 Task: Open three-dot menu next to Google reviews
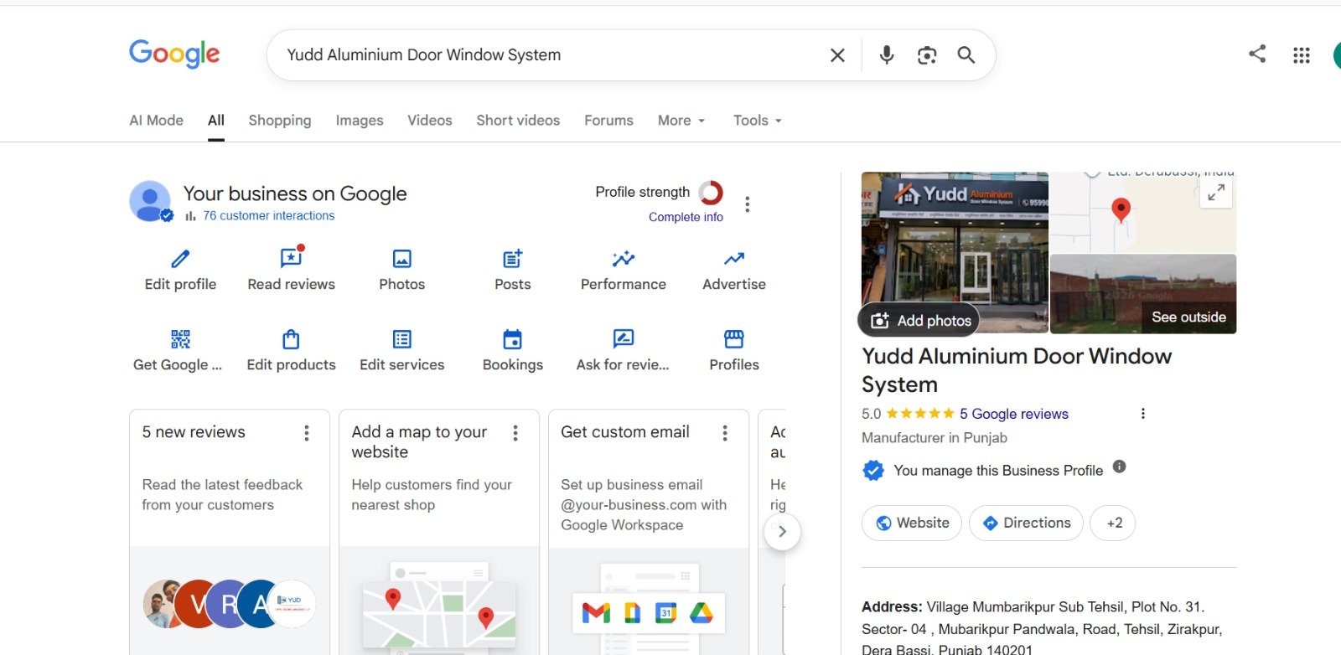(x=1143, y=414)
